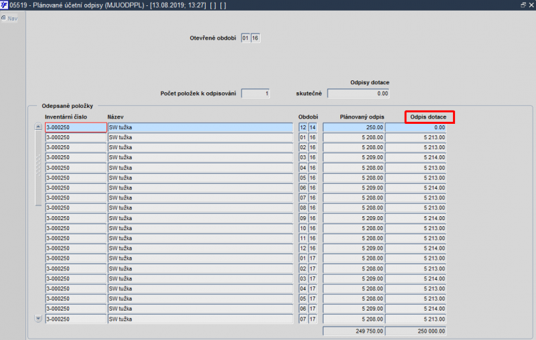Click the Odpis dotace total 250 000.00

click(415, 331)
